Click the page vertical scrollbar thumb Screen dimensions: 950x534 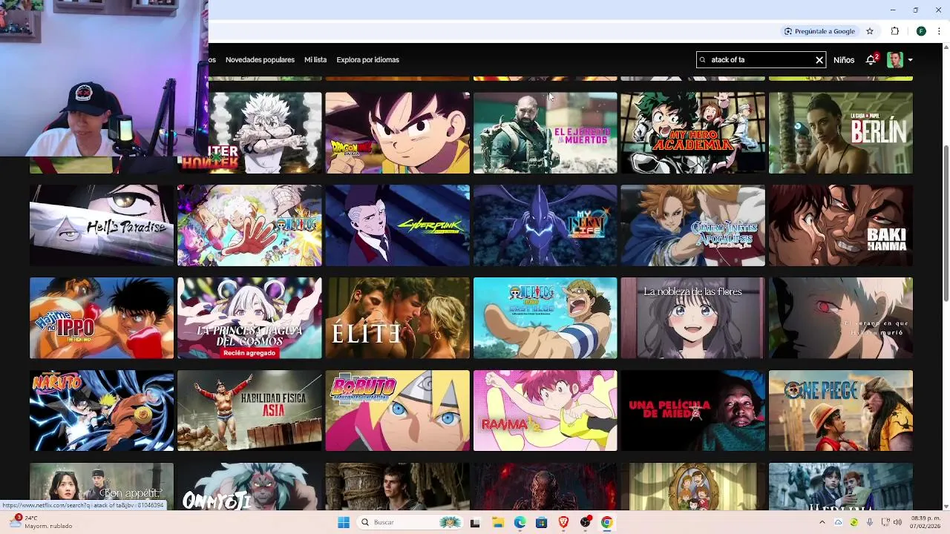(945, 222)
